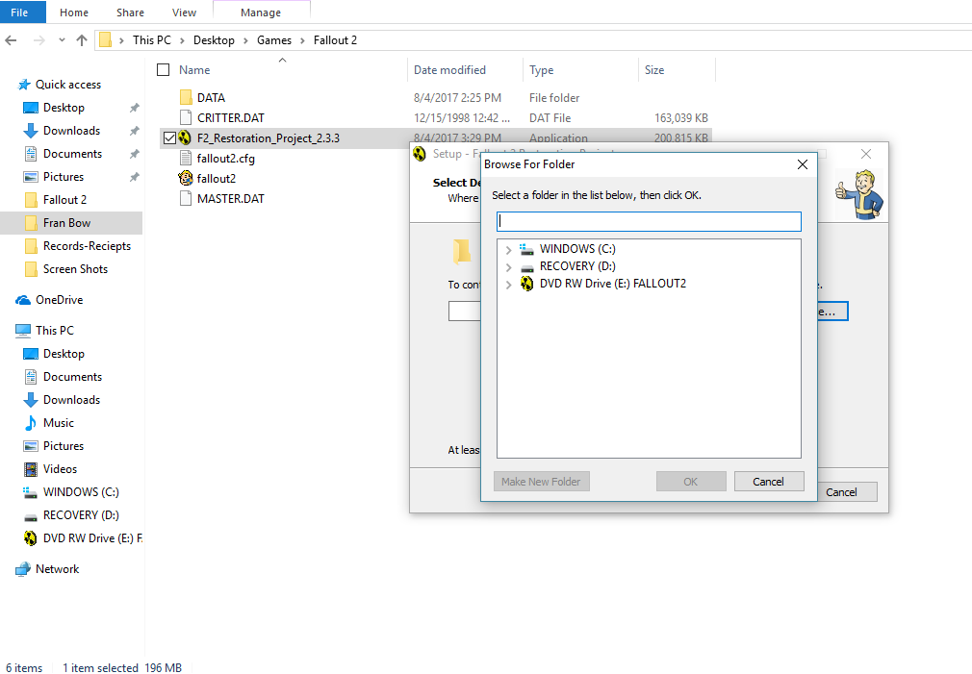Image resolution: width=972 pixels, height=674 pixels.
Task: Close the Setup window with its X
Action: (866, 154)
